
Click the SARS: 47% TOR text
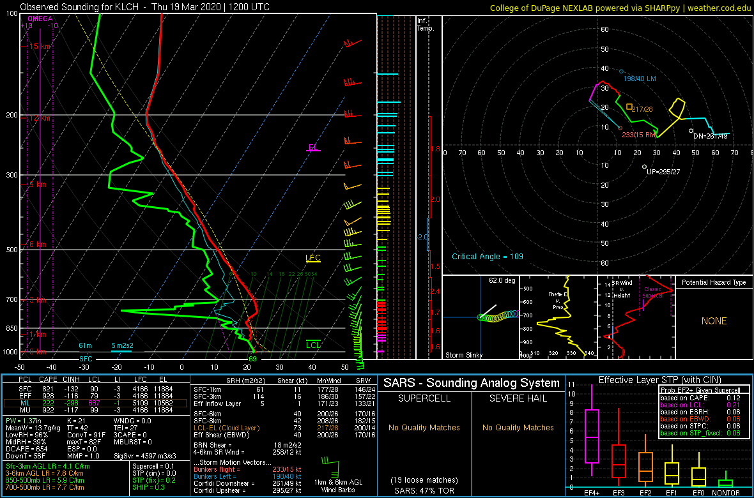[x=424, y=490]
